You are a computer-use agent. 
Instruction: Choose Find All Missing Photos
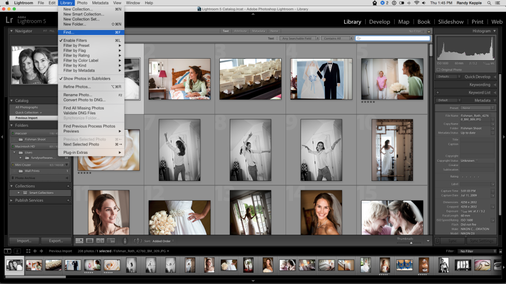point(91,108)
